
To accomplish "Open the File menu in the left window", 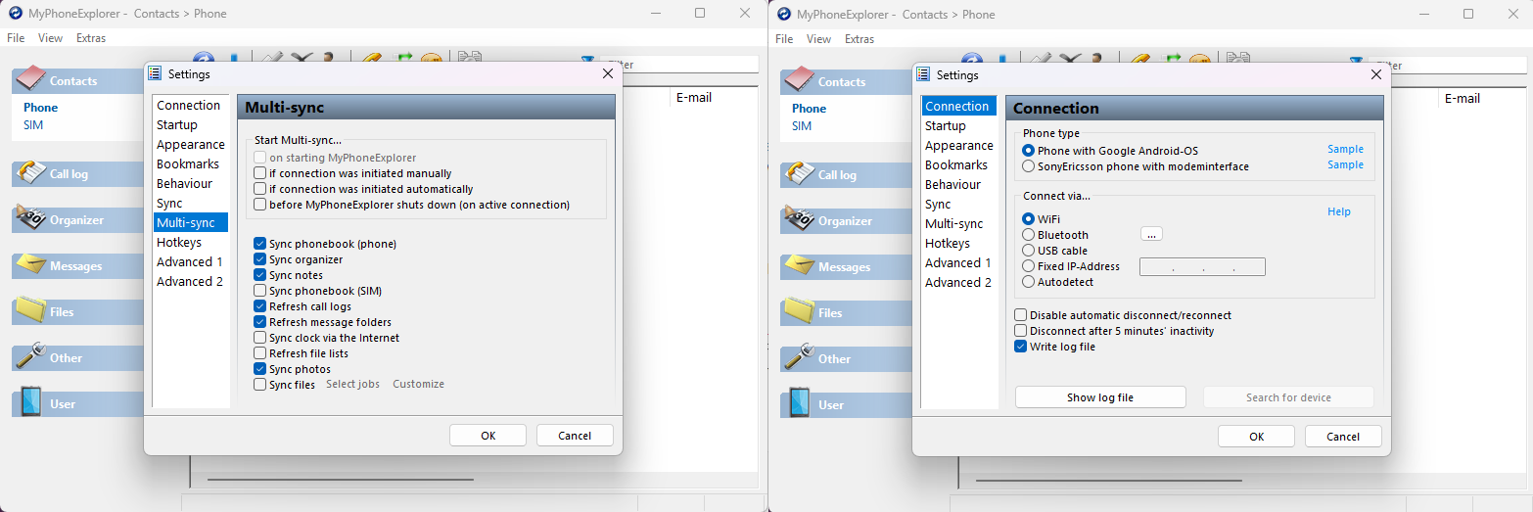I will 16,38.
